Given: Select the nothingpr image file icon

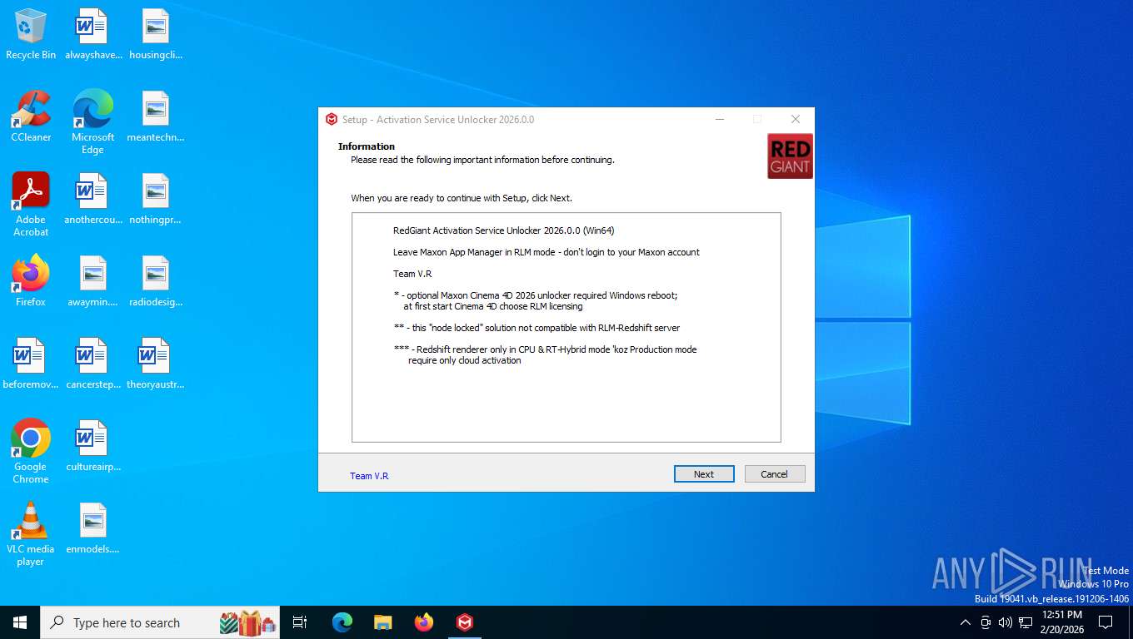Looking at the screenshot, I should coord(156,200).
